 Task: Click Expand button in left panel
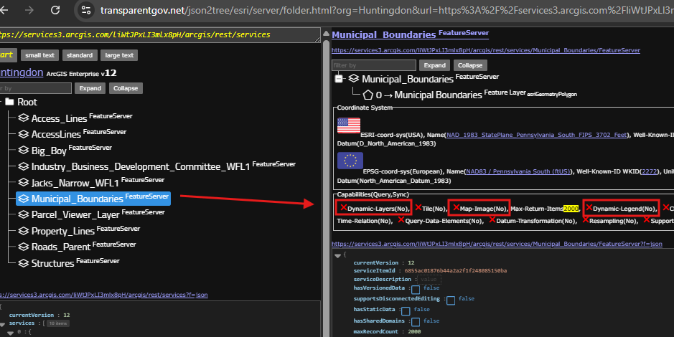point(90,88)
